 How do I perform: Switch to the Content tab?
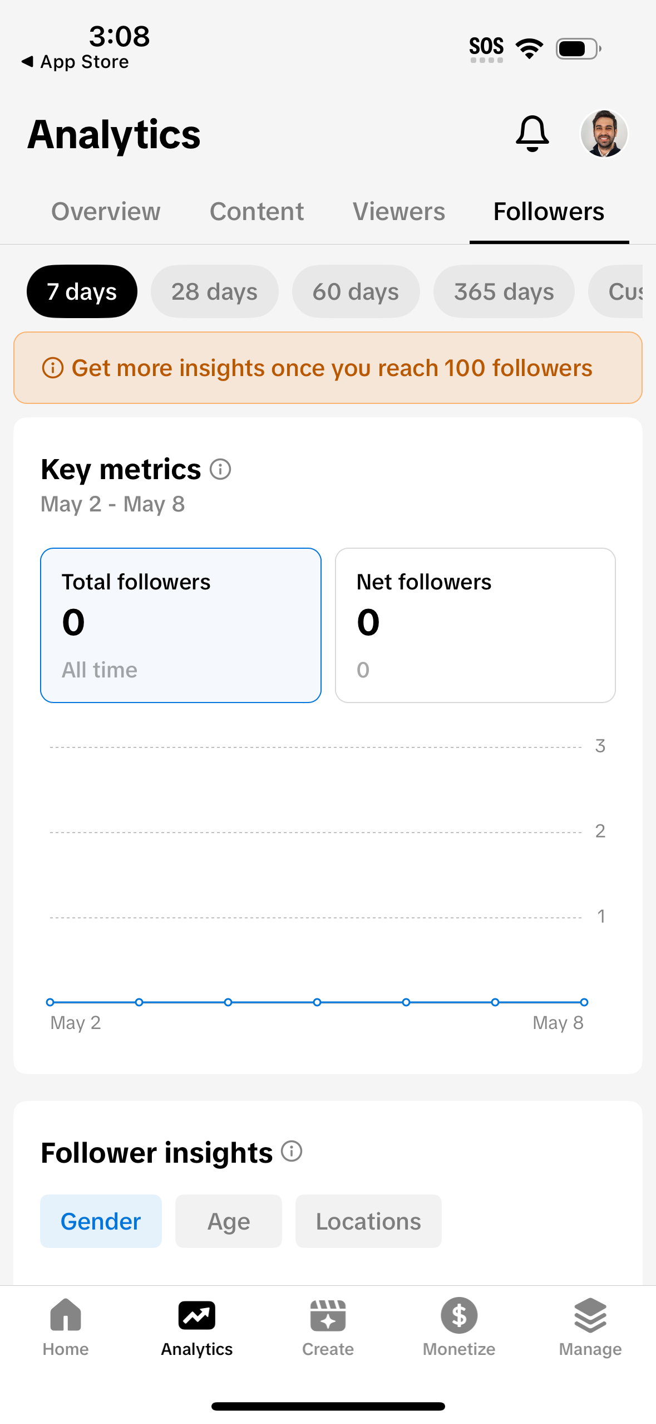257,212
